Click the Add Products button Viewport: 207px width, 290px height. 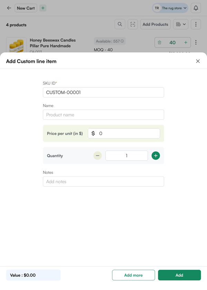pos(155,24)
